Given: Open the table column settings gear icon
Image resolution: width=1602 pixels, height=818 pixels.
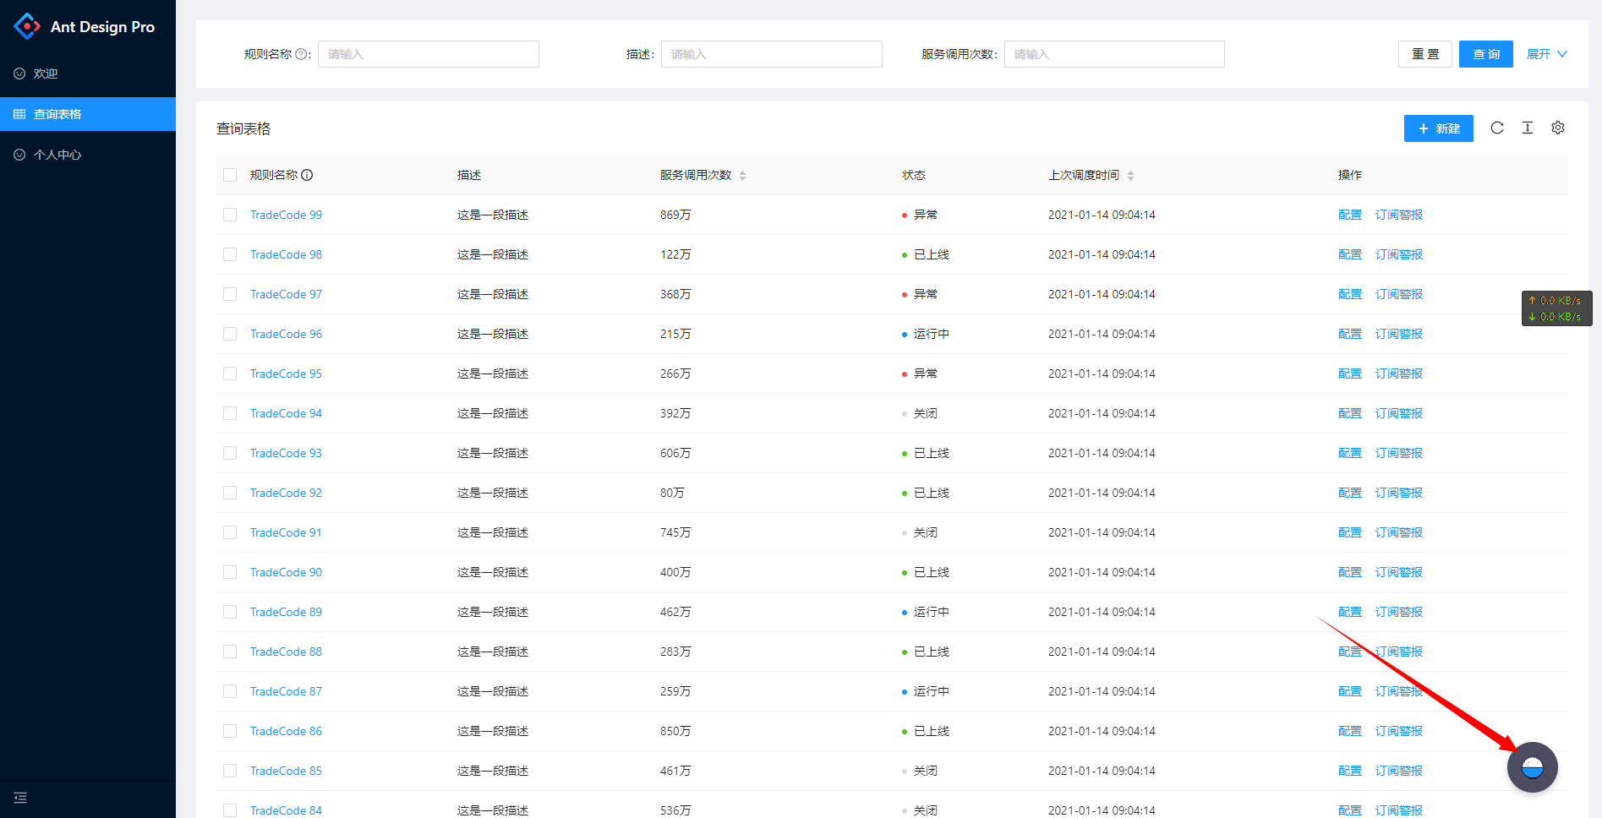Looking at the screenshot, I should coord(1558,128).
